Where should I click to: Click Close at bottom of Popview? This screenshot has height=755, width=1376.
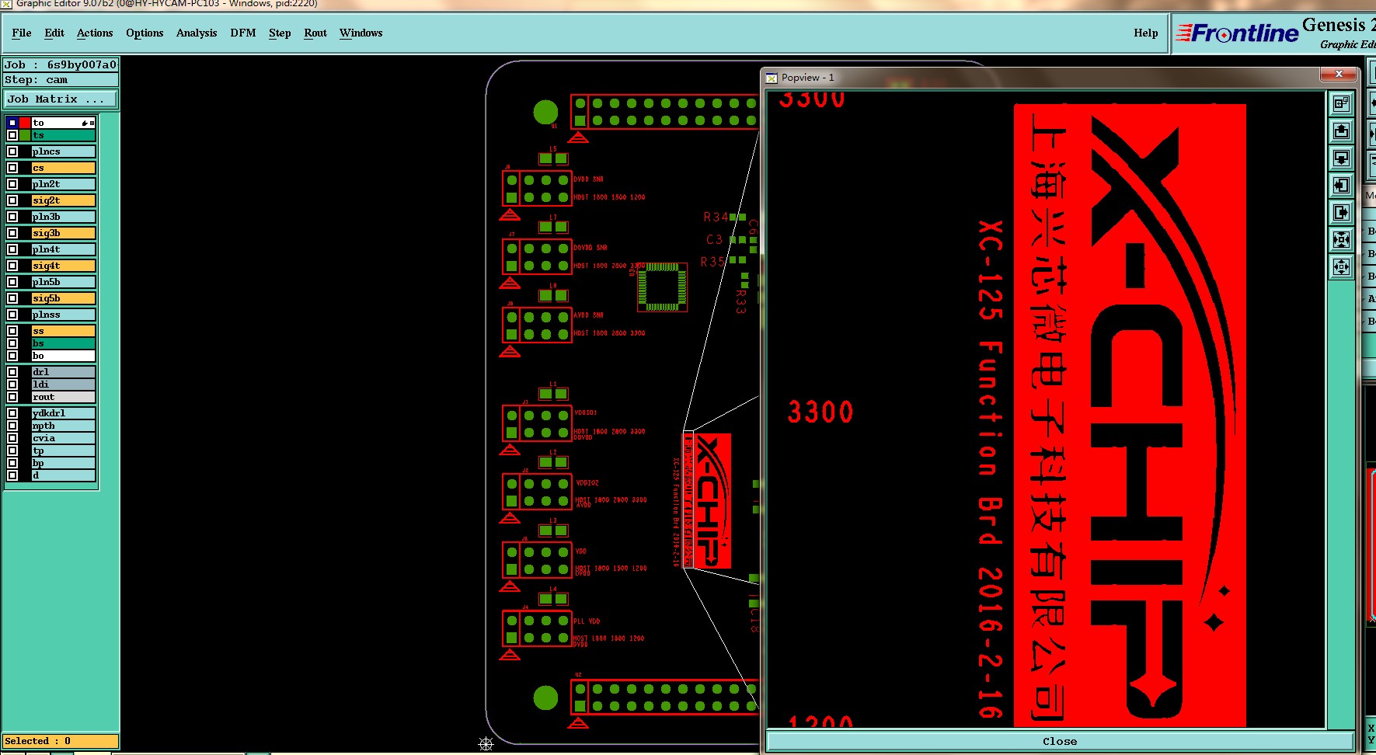[x=1060, y=741]
